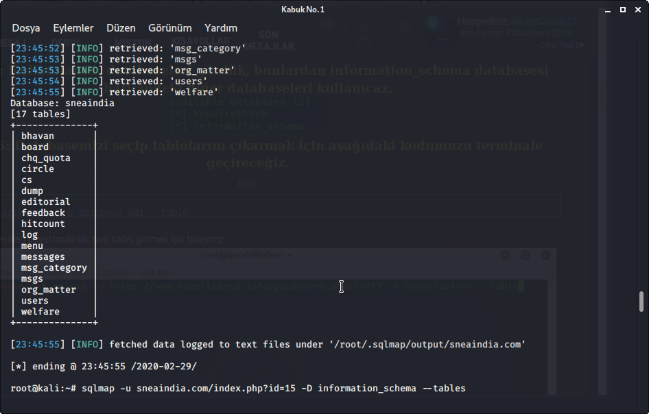Image resolution: width=649 pixels, height=414 pixels.
Task: Click 'msgs' in the table list
Action: pos(32,279)
